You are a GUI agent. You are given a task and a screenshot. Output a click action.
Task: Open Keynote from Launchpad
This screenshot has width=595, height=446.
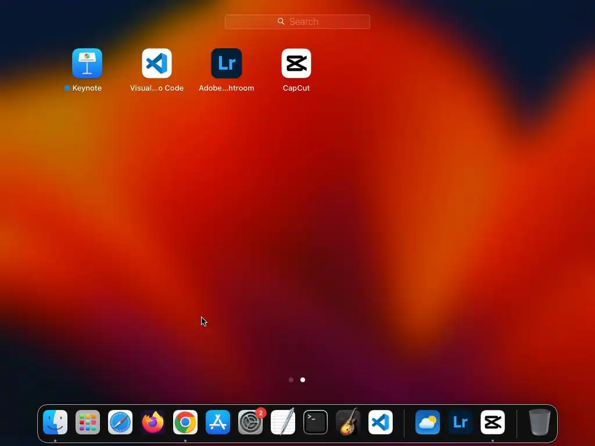click(87, 63)
